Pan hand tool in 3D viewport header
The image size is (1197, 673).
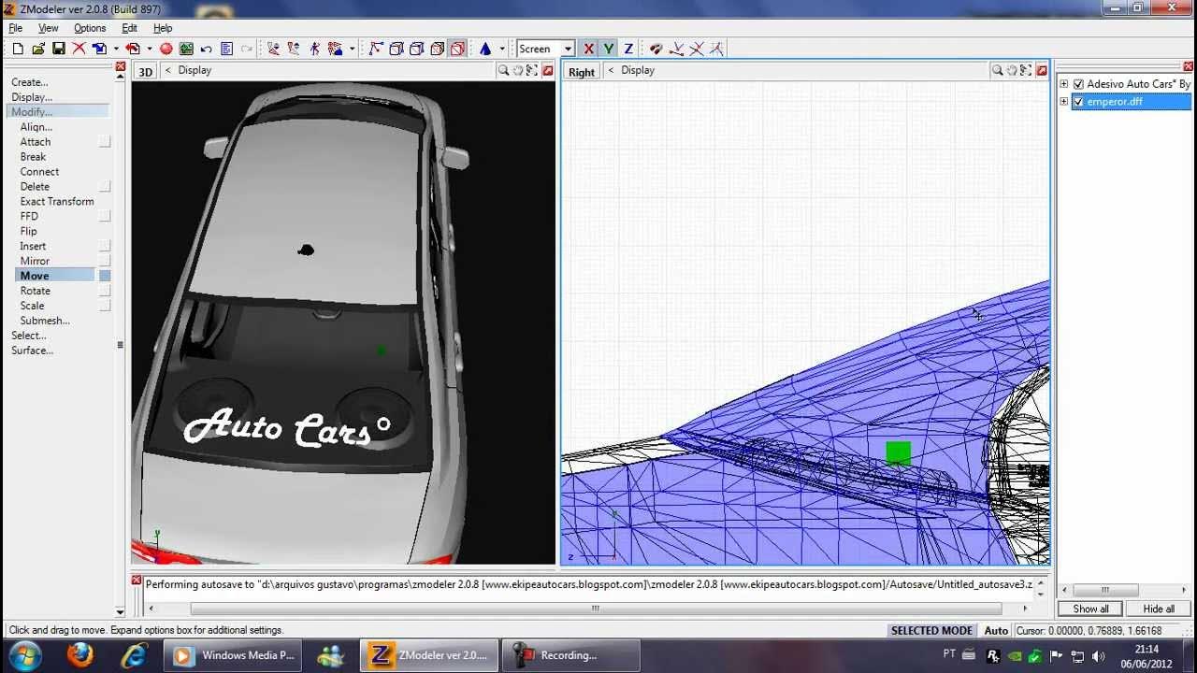tap(518, 70)
